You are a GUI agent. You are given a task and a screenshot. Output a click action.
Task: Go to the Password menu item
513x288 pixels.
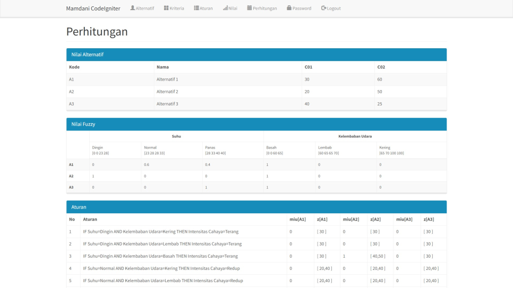point(299,8)
